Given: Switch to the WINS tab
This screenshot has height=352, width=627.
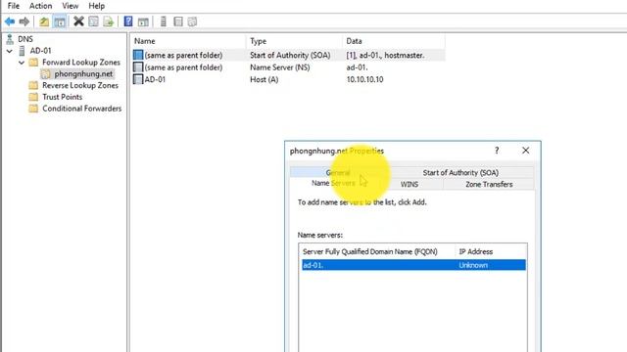Looking at the screenshot, I should [x=410, y=184].
